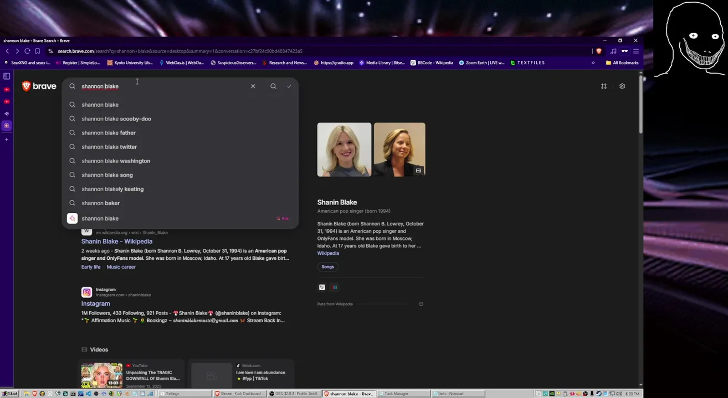Clear the search box with the X icon

[x=253, y=86]
